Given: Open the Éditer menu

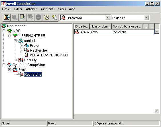Looking at the screenshot, I should coord(18,9).
